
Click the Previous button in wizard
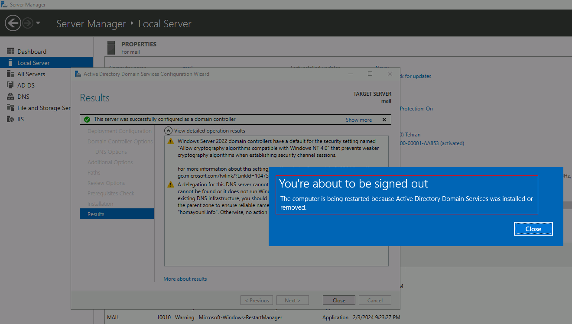point(257,300)
